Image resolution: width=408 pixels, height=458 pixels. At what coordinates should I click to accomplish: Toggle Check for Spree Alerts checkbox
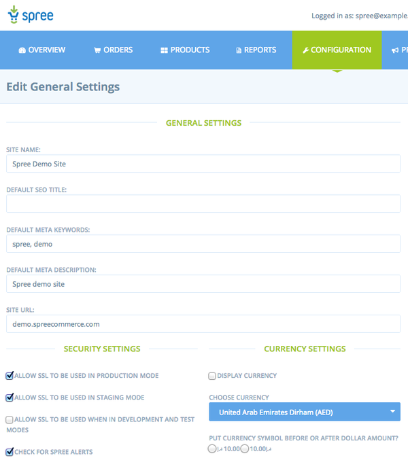(10, 452)
